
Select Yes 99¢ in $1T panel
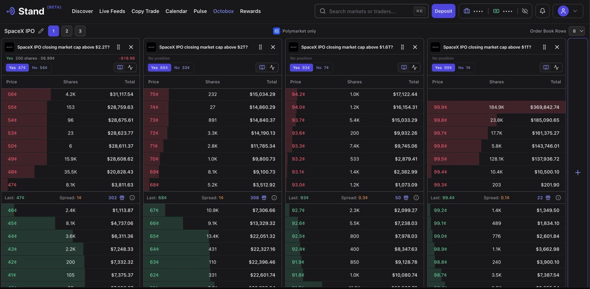pyautogui.click(x=443, y=67)
